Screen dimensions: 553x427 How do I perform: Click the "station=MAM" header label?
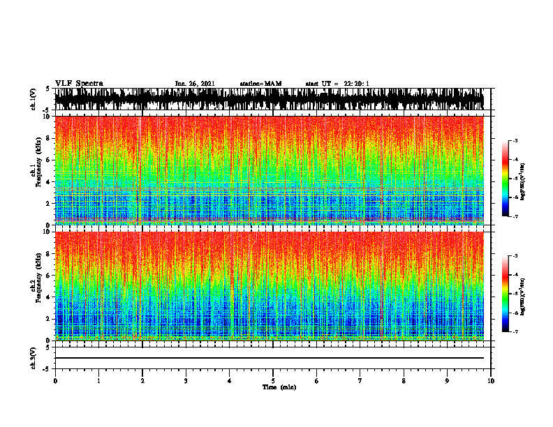pyautogui.click(x=260, y=84)
